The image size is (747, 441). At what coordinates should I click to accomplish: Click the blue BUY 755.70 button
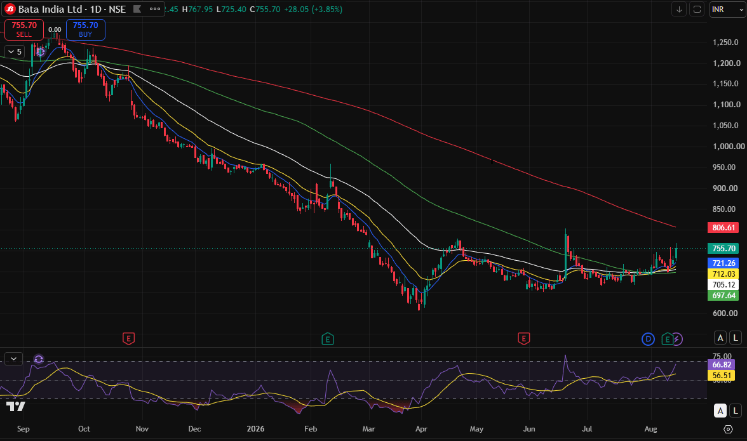pyautogui.click(x=85, y=29)
